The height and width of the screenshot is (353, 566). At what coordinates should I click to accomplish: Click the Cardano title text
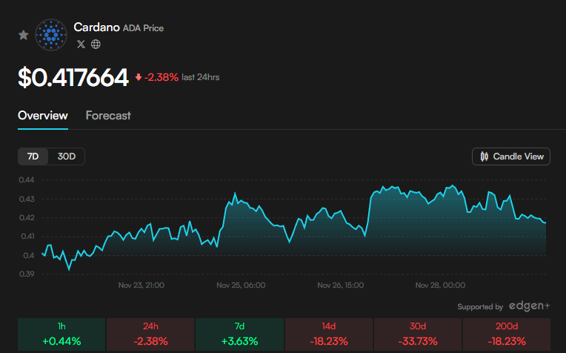[96, 27]
